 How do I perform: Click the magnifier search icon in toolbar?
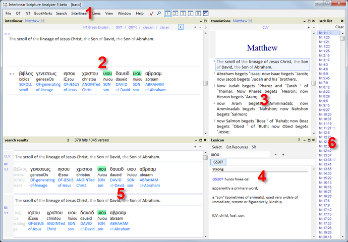click(160, 13)
